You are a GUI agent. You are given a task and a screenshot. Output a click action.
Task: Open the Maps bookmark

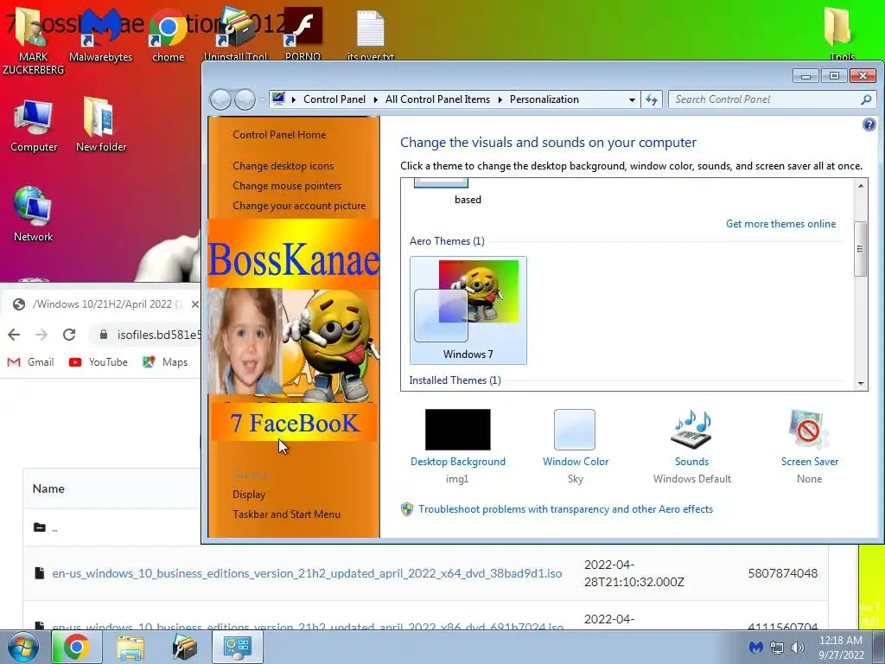point(165,362)
